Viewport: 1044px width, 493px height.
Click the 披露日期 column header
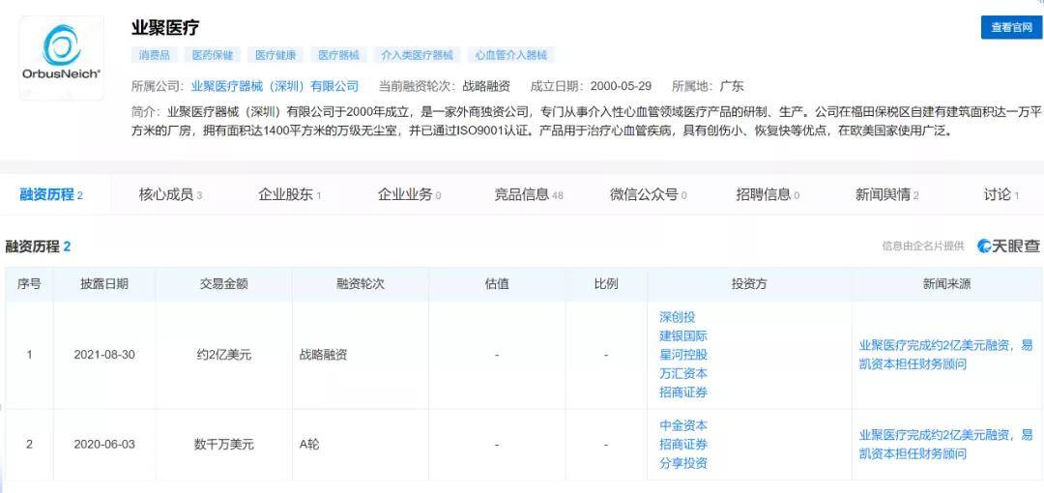104,284
